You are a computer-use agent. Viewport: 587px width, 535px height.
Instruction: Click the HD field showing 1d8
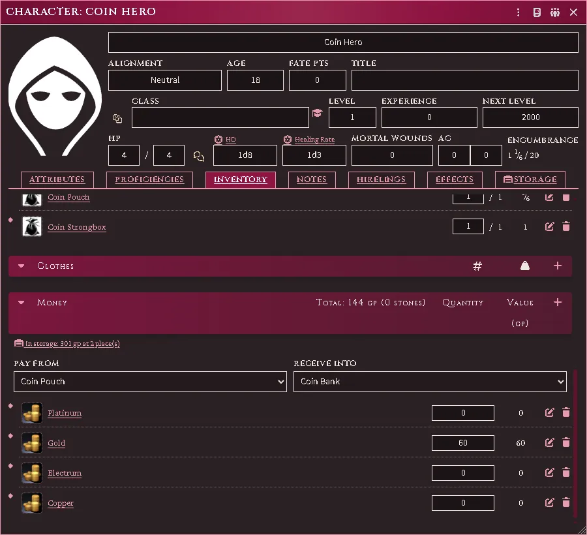(x=245, y=155)
